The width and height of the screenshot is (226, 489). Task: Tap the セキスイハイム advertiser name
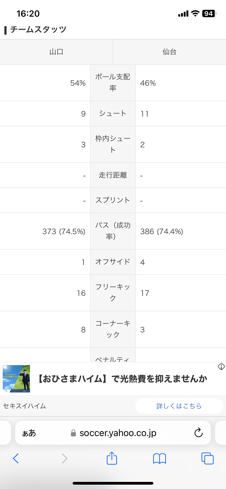click(25, 406)
